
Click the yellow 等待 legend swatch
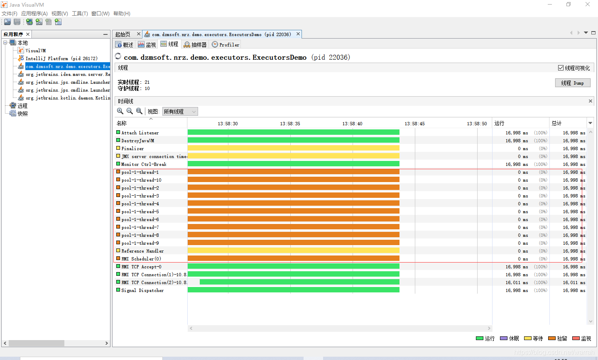tap(528, 338)
